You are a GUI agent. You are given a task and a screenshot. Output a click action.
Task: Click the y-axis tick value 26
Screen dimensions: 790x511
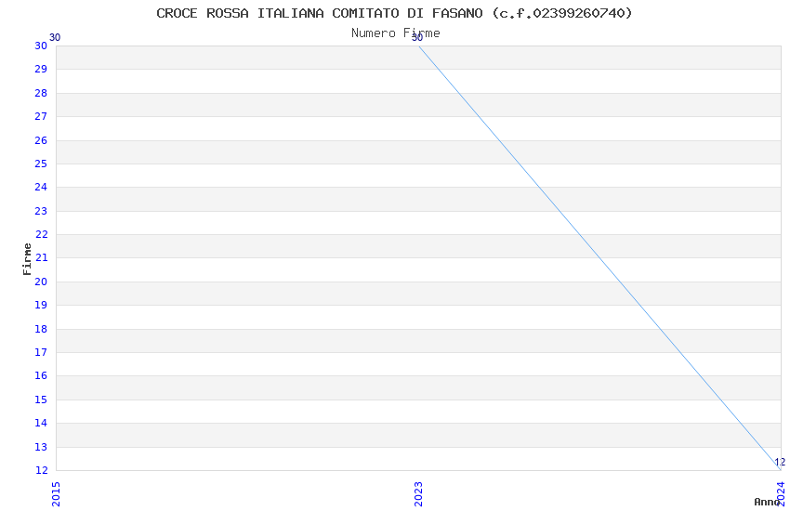(x=41, y=140)
